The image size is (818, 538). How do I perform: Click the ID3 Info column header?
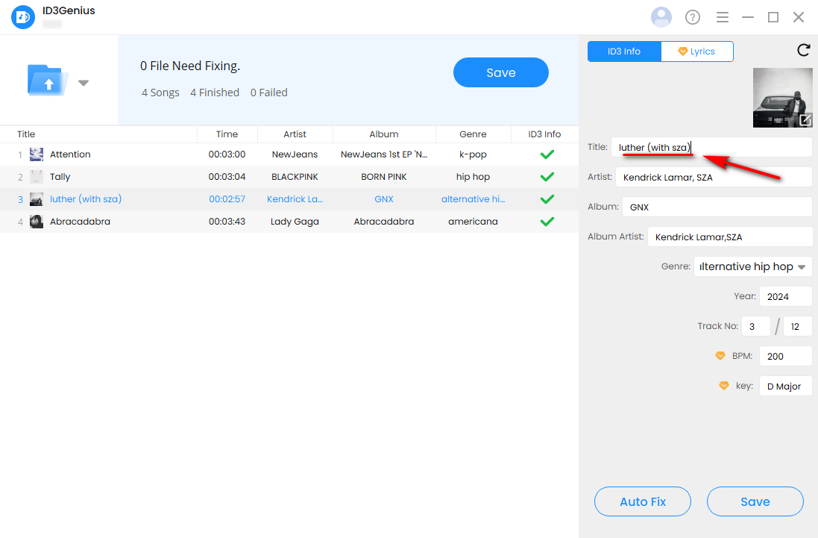[544, 134]
